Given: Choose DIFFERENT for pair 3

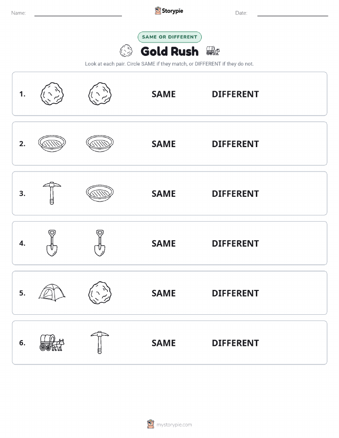Looking at the screenshot, I should coord(235,193).
